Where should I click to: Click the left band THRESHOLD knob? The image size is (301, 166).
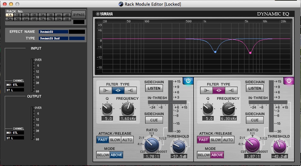pos(179,145)
